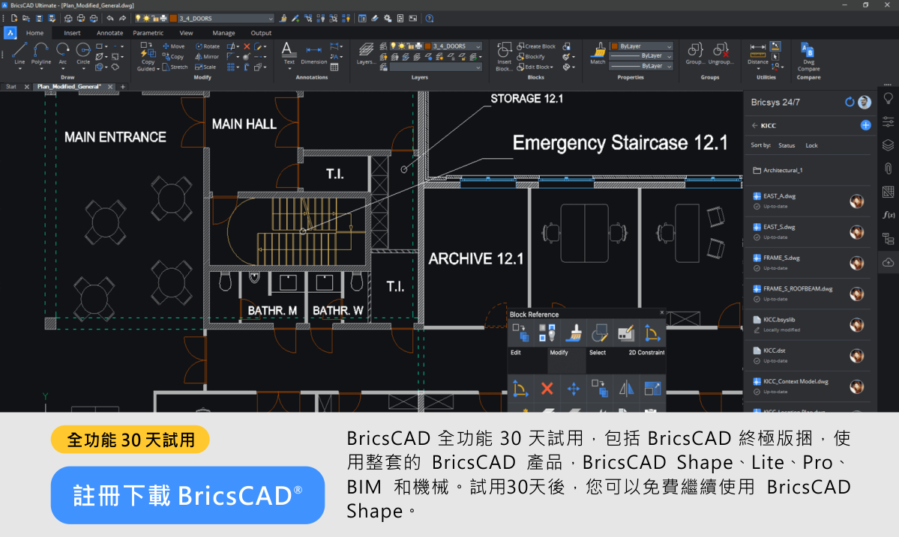This screenshot has width=899, height=537.
Task: Toggle the lightbulb layer state in top toolbar
Action: point(138,18)
